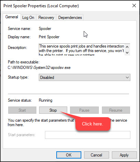Open the Recovery tab
The width and height of the screenshot is (140, 162).
[x=46, y=18]
